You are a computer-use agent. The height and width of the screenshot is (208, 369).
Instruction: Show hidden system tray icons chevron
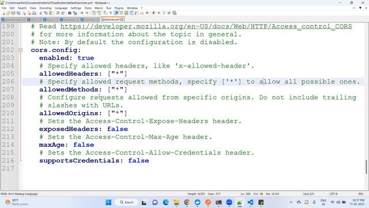click(x=291, y=202)
